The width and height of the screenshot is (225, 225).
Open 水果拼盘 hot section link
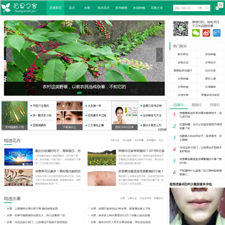183,87
